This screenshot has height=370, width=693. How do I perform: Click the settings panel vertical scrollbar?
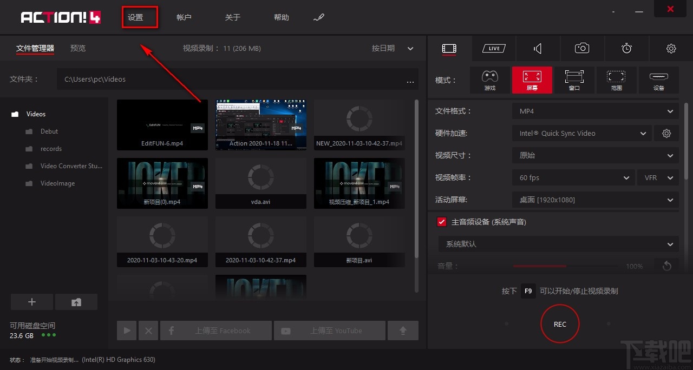(687, 141)
